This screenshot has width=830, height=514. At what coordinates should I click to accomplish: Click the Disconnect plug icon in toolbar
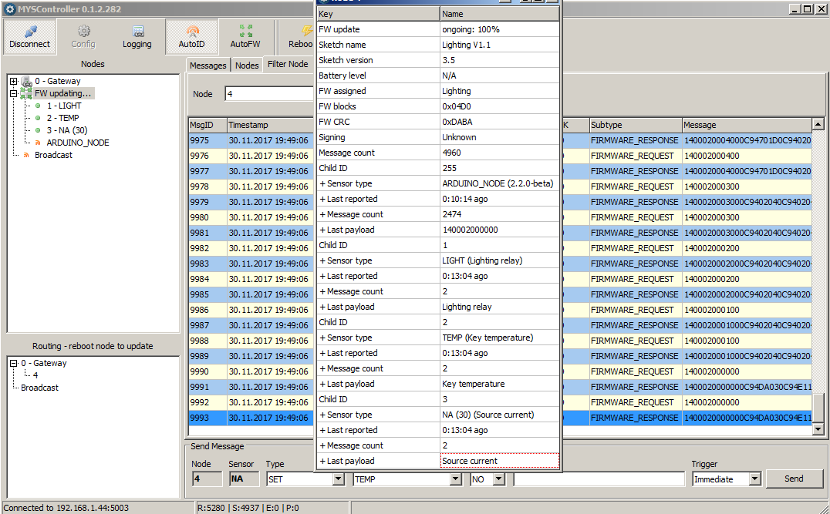pyautogui.click(x=30, y=32)
